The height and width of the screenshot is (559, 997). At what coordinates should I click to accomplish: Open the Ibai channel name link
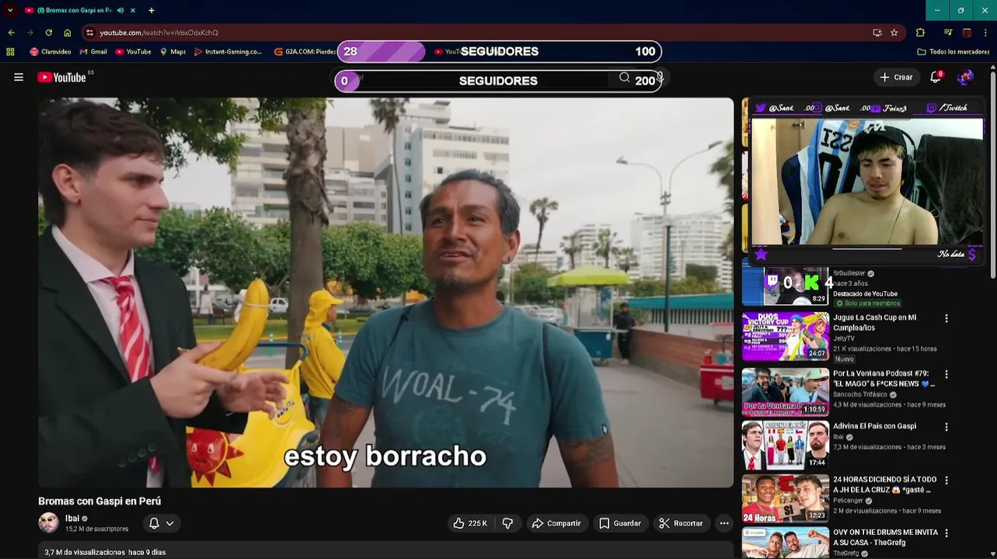pos(72,519)
